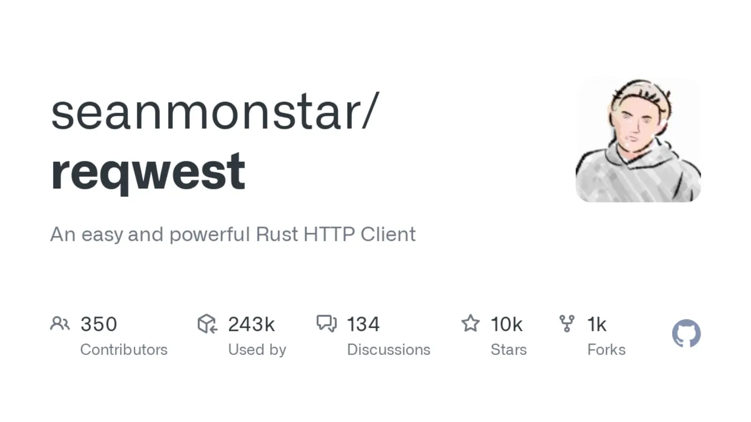Click the 243k used-by count
751x422 pixels.
[251, 324]
